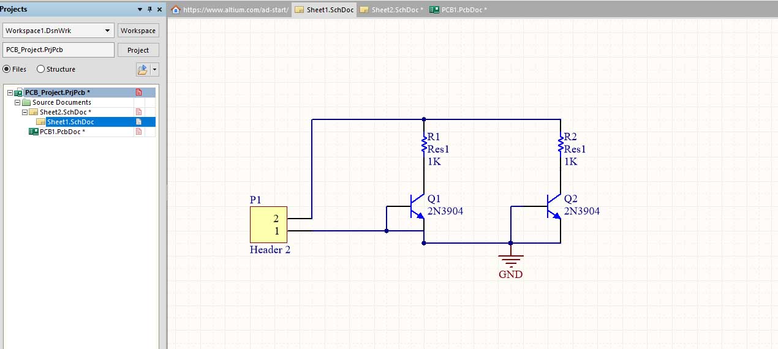Switch to the Sheet2.SchDoc tab
This screenshot has height=349, width=778.
pyautogui.click(x=391, y=10)
